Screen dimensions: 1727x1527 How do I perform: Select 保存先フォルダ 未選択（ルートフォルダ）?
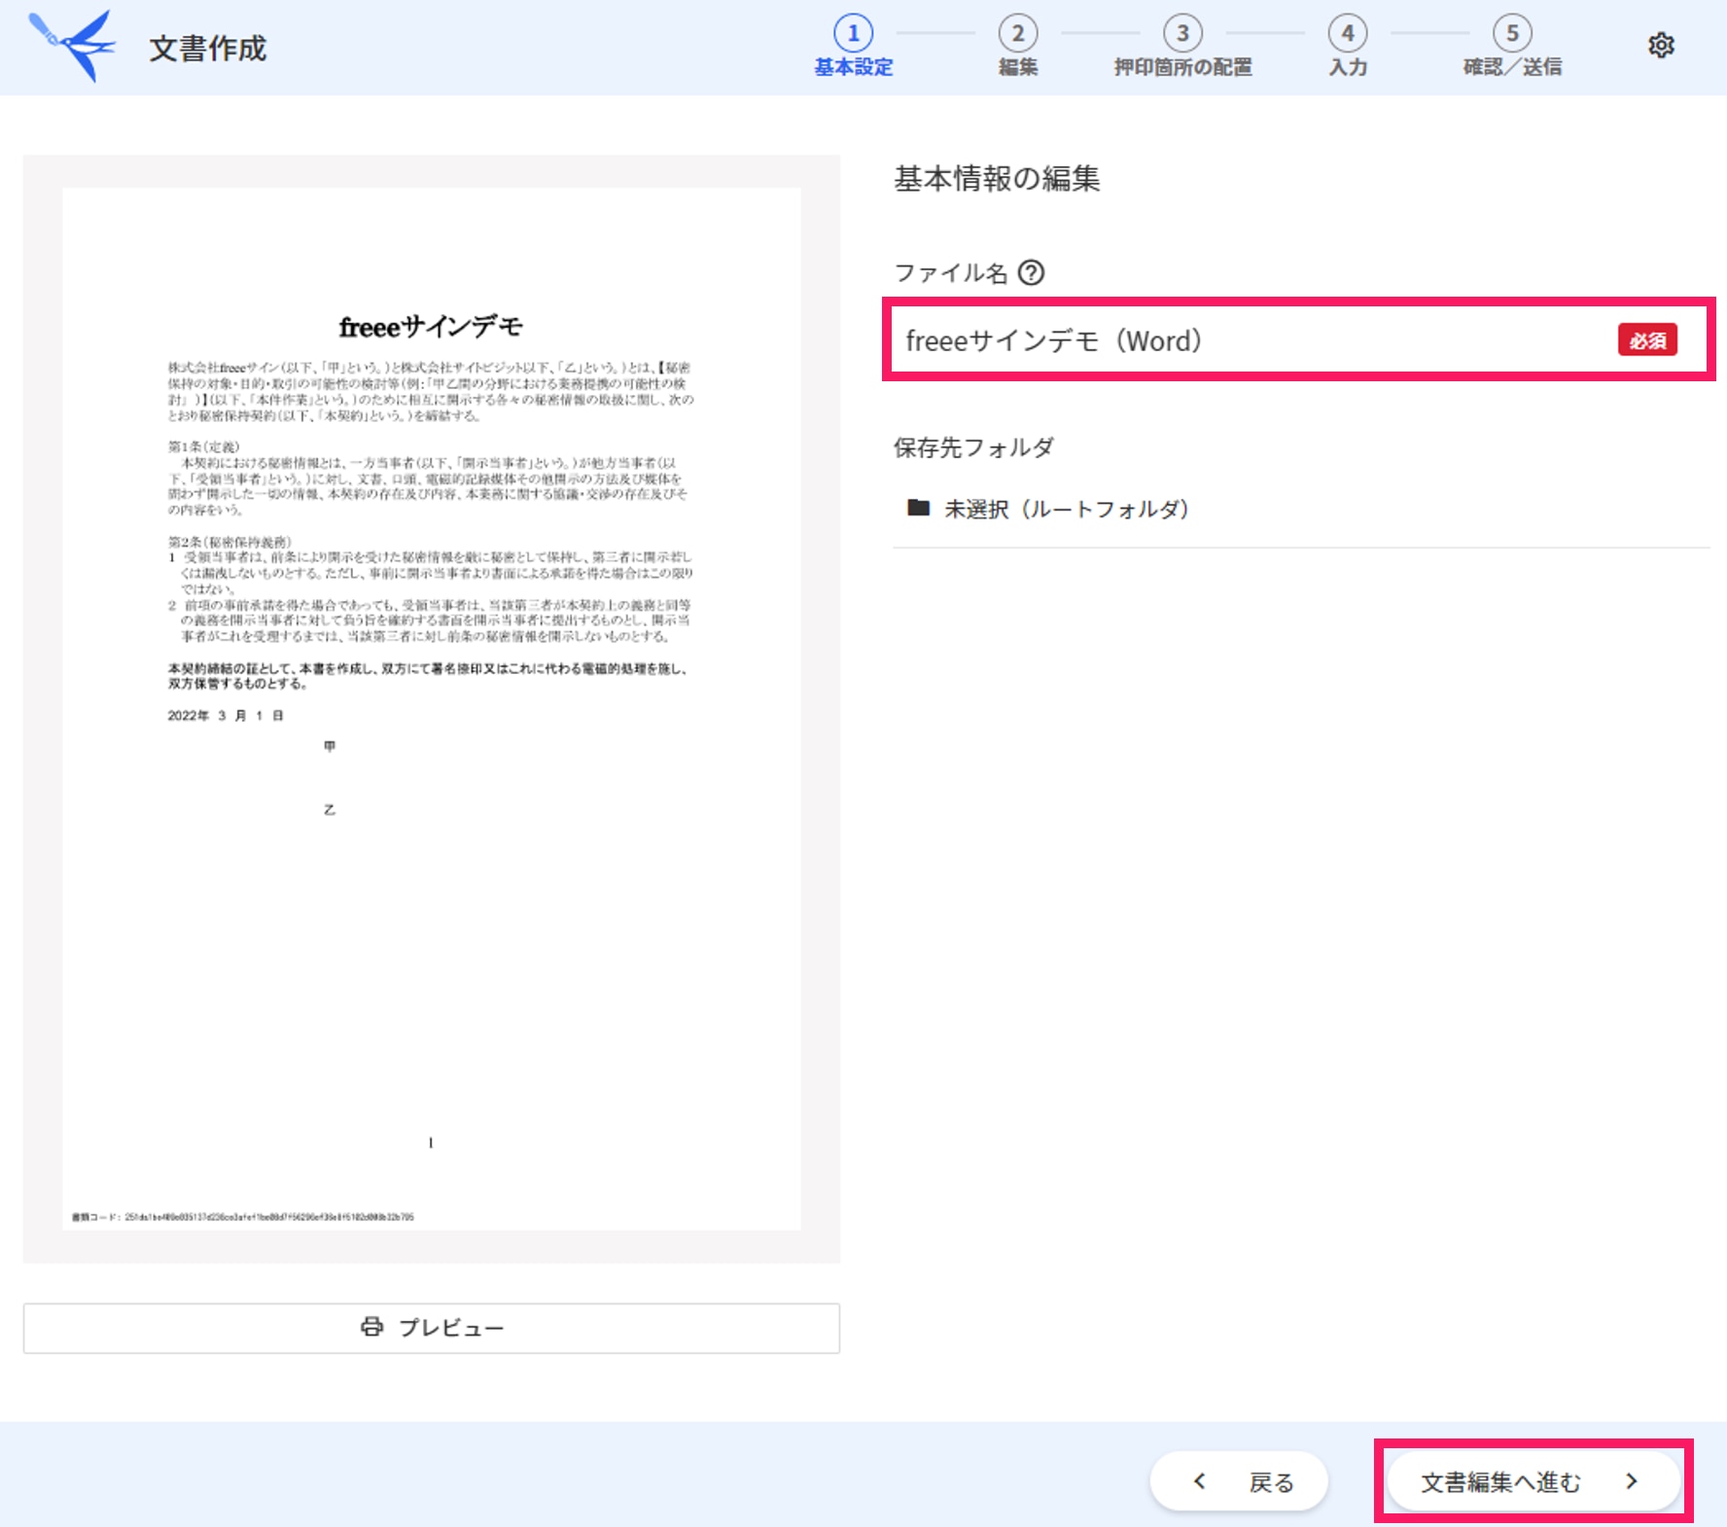[x=1301, y=509]
